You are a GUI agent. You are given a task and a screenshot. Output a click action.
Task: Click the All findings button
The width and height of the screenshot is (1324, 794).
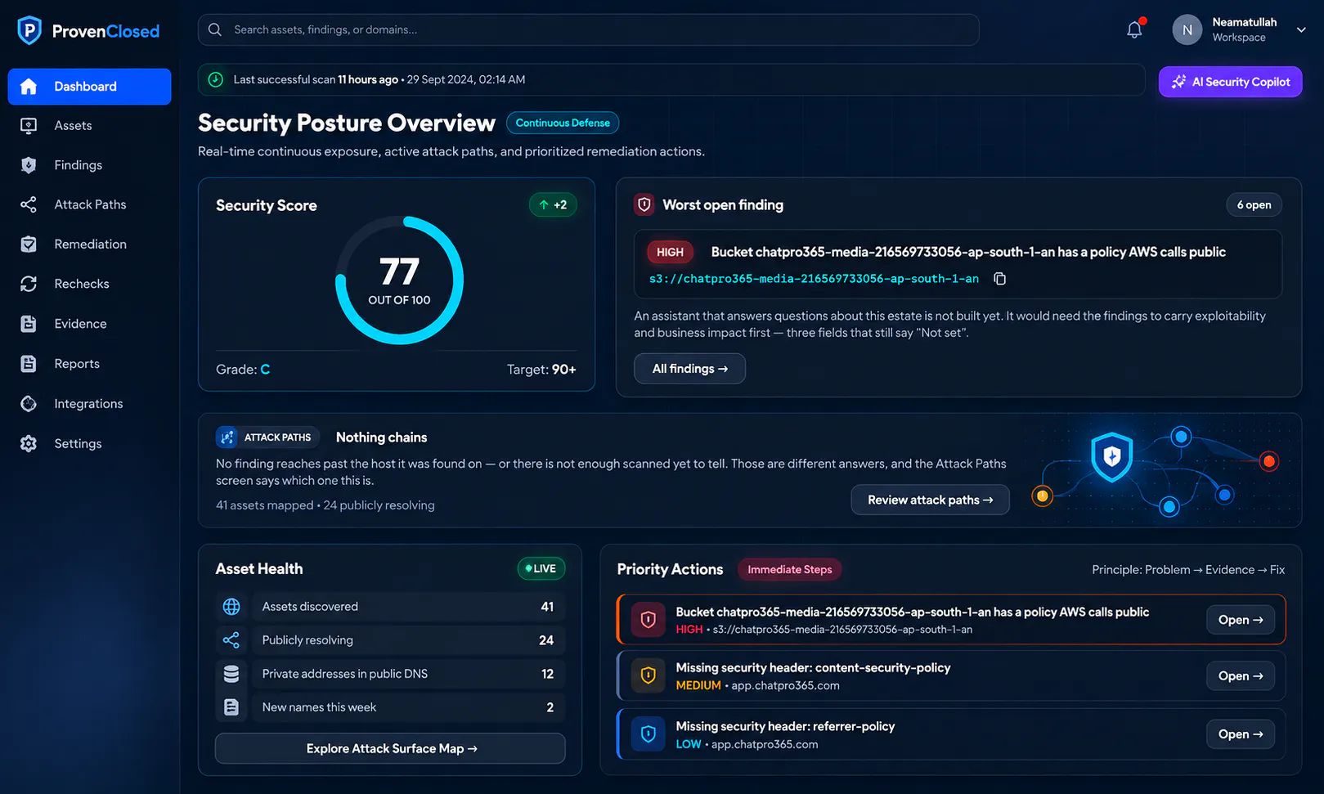[689, 369]
